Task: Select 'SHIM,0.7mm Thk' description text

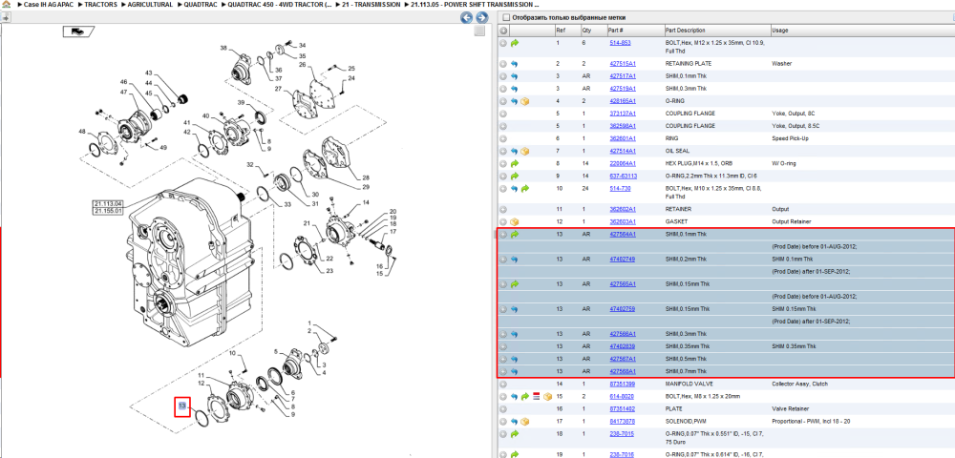Action: coord(687,371)
